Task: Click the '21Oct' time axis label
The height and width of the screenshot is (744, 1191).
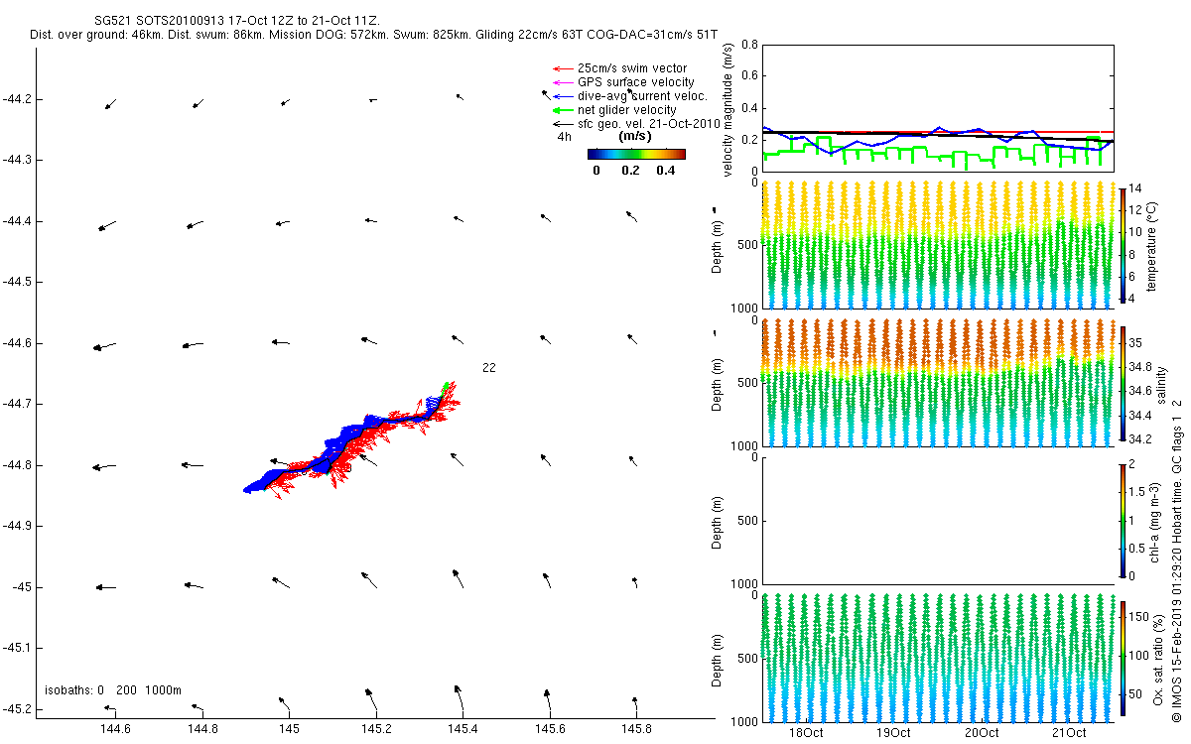Action: click(x=1068, y=733)
